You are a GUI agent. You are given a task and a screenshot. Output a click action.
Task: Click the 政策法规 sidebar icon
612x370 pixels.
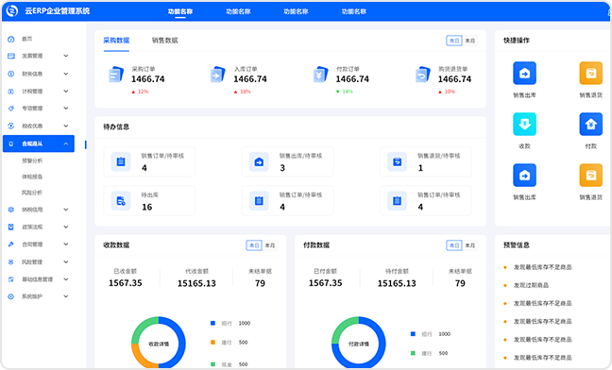[11, 227]
